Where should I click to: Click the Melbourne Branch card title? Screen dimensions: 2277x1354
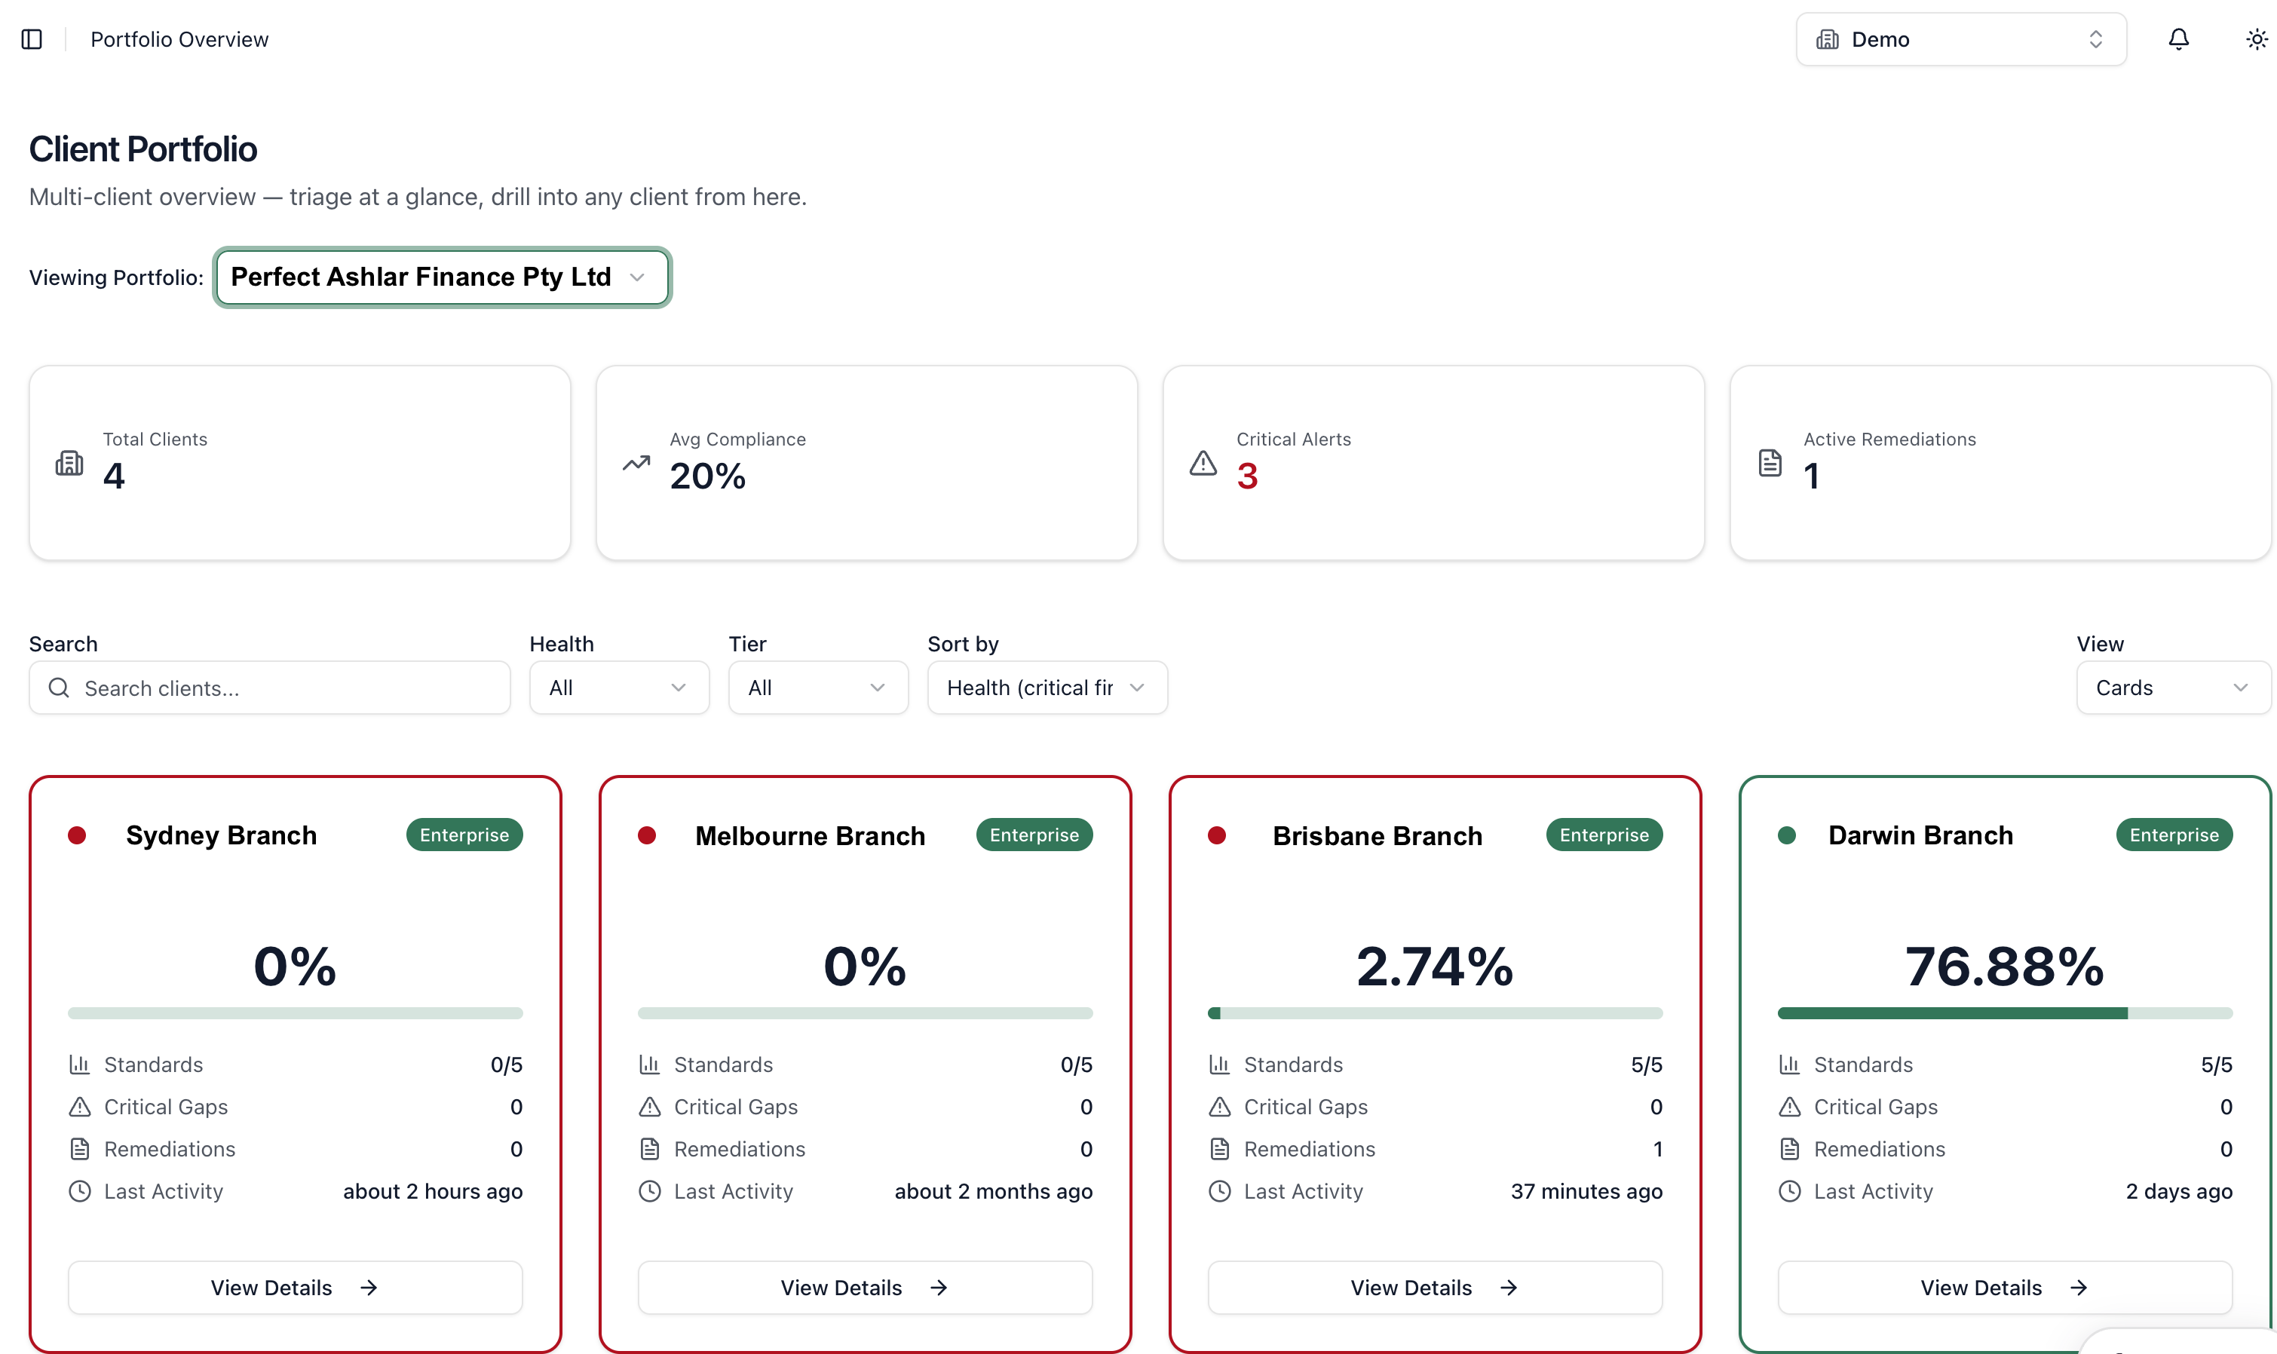click(x=810, y=836)
